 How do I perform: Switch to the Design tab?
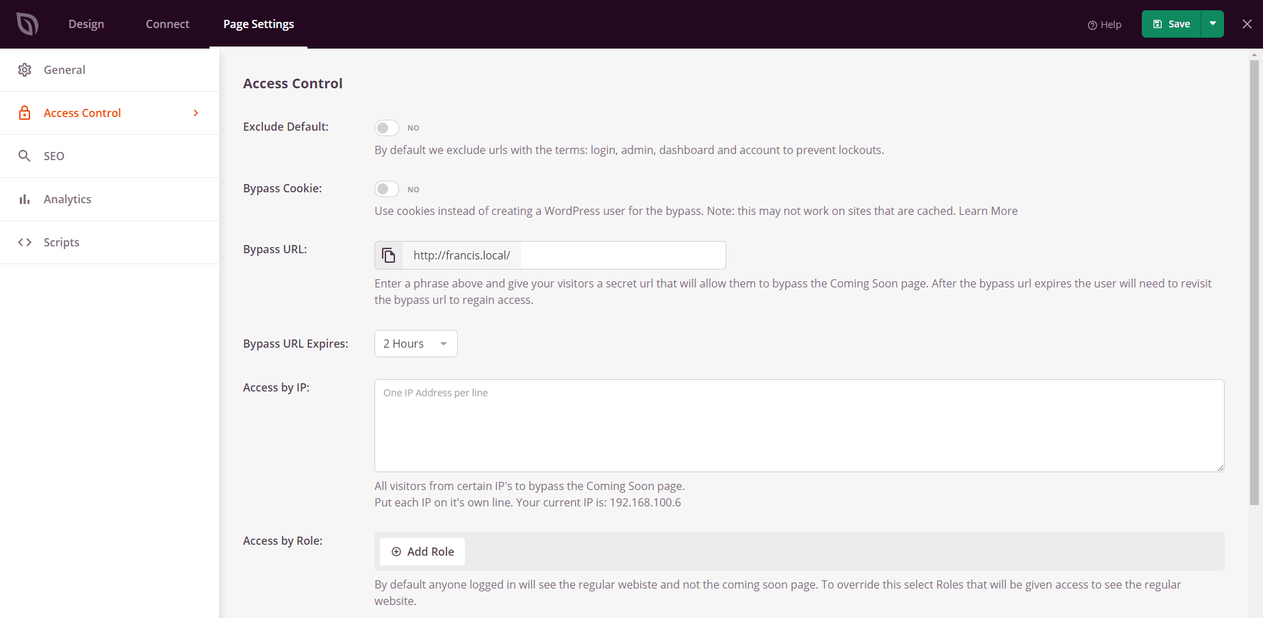86,24
